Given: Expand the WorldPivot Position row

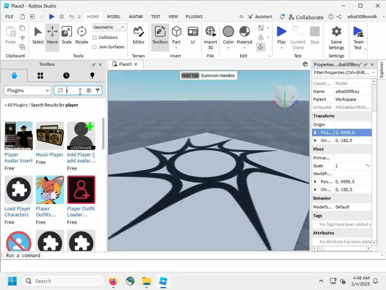Looking at the screenshot, I should pos(315,182).
